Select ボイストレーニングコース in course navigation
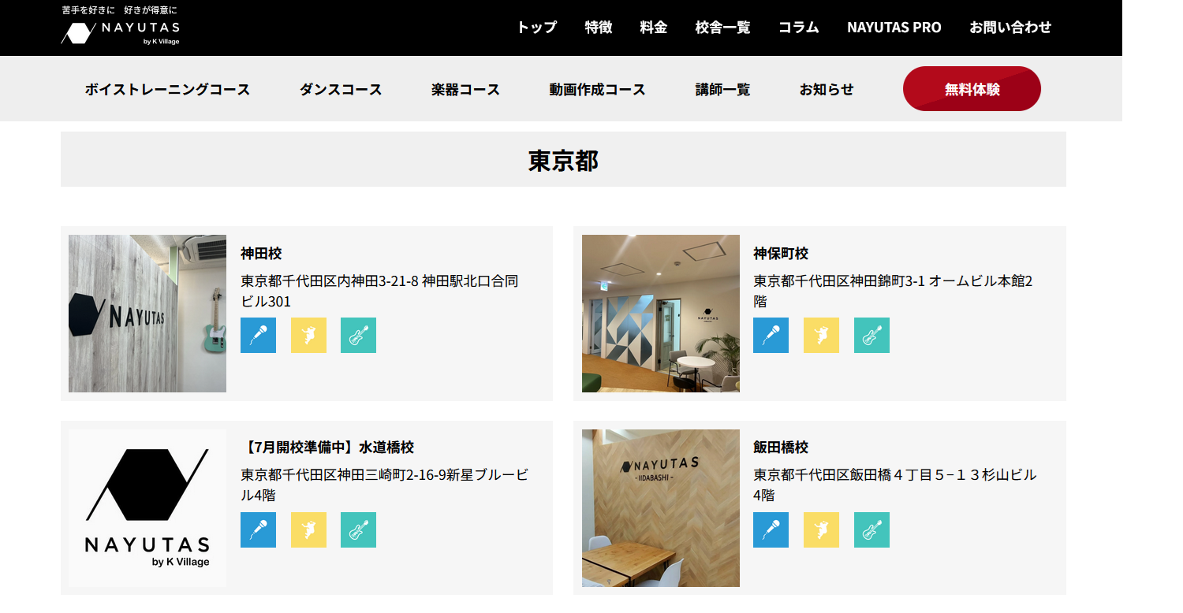This screenshot has width=1183, height=613. pos(167,89)
